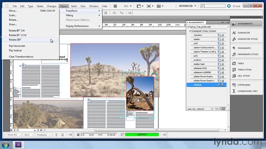
Task: Open the font family dropdown
Action: pos(14,135)
